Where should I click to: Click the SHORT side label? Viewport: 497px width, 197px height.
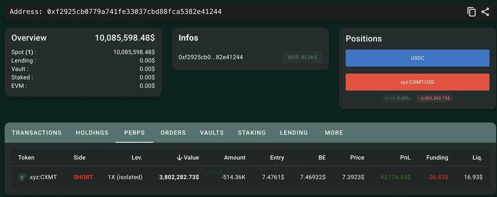[83, 177]
